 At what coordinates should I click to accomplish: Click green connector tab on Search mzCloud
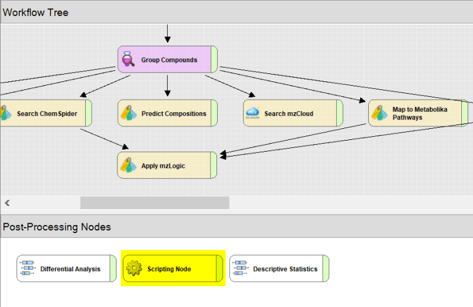tap(339, 113)
